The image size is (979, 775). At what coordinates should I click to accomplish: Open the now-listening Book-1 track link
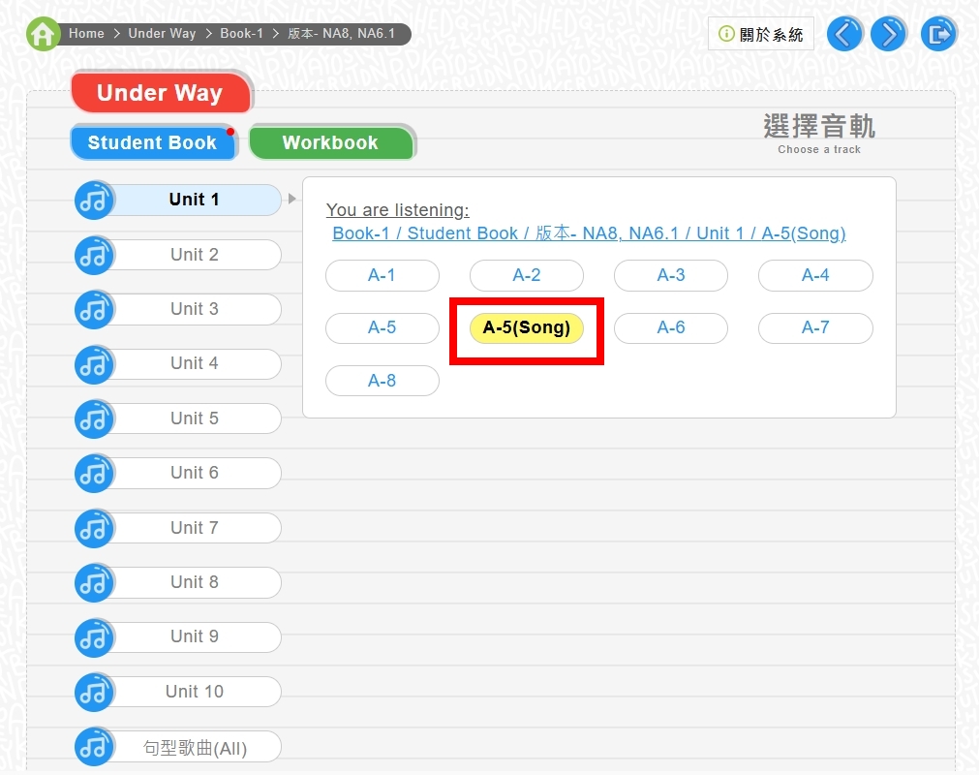point(589,233)
